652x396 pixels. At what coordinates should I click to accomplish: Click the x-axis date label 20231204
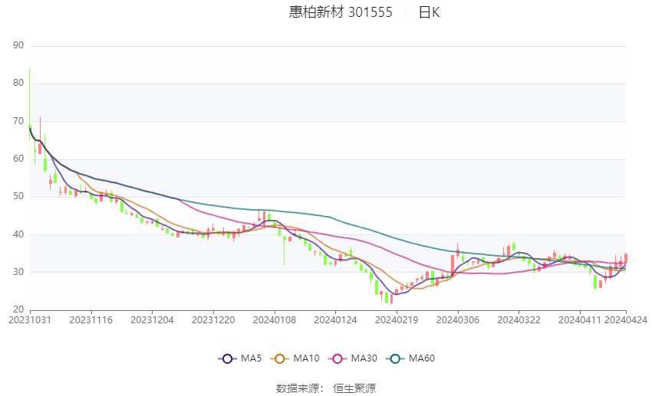(152, 320)
